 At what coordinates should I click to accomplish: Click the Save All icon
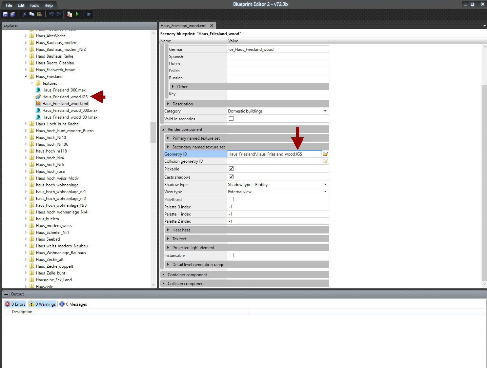click(13, 14)
